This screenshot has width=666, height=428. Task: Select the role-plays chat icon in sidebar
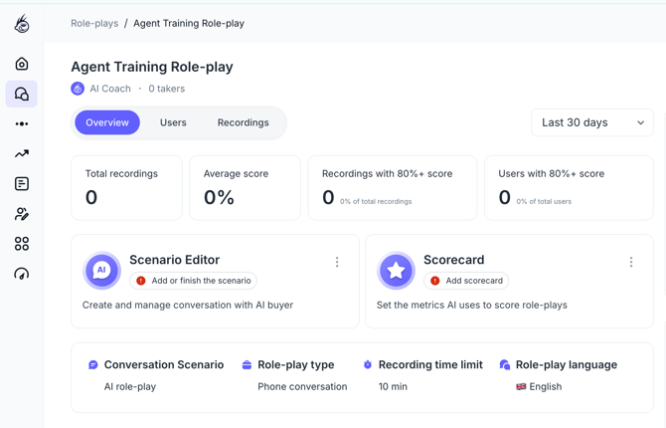22,94
